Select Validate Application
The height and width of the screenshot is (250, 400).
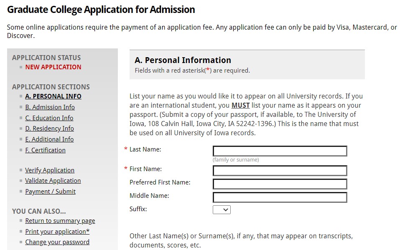tap(53, 180)
